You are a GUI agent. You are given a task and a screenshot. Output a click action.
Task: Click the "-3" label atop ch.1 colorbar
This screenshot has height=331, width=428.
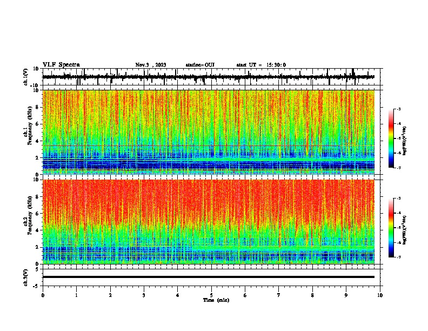(x=399, y=109)
